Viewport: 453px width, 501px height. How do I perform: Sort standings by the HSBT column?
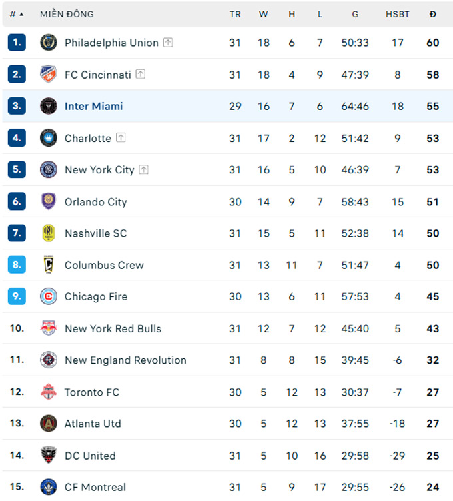pos(398,14)
